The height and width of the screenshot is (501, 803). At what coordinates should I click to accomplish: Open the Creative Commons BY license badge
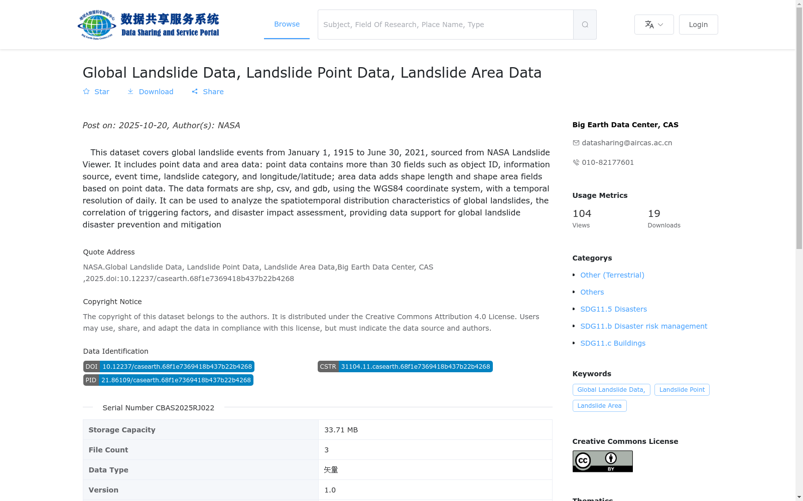[602, 461]
